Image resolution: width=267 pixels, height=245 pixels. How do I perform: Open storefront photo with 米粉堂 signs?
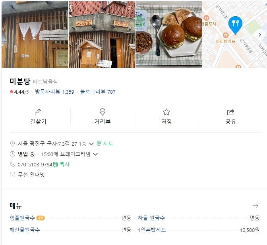coord(102,35)
